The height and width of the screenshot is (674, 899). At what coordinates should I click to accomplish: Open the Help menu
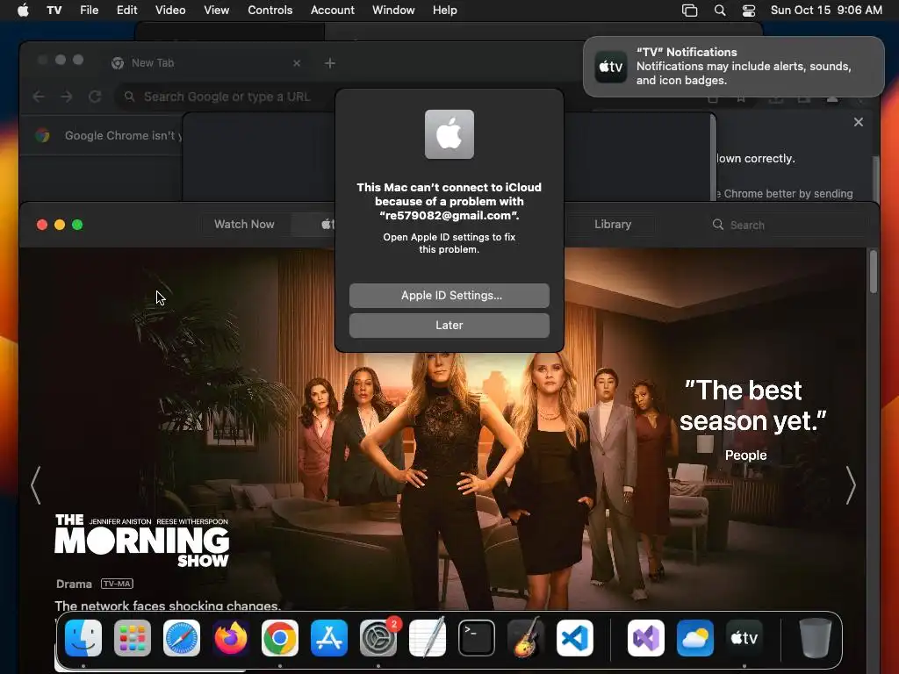pyautogui.click(x=445, y=10)
